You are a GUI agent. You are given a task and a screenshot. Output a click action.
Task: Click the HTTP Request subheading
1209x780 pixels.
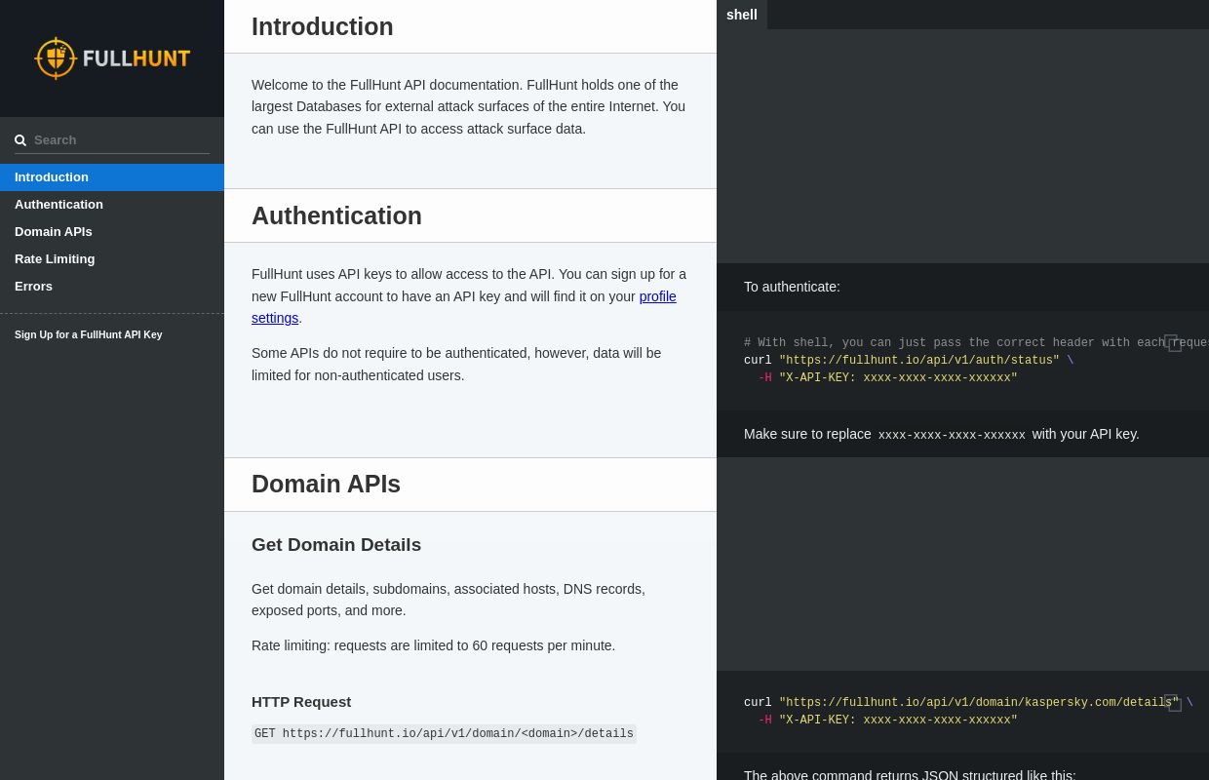coord(301,702)
